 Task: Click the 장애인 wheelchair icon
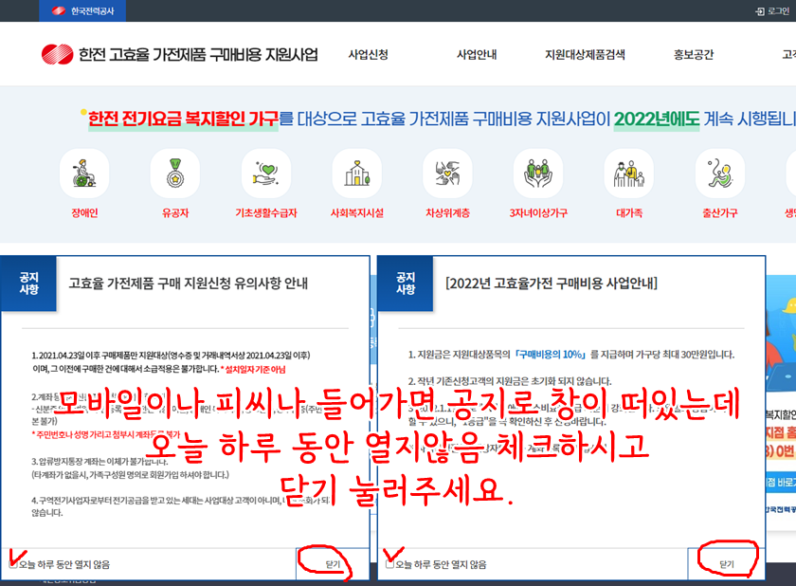tap(84, 174)
